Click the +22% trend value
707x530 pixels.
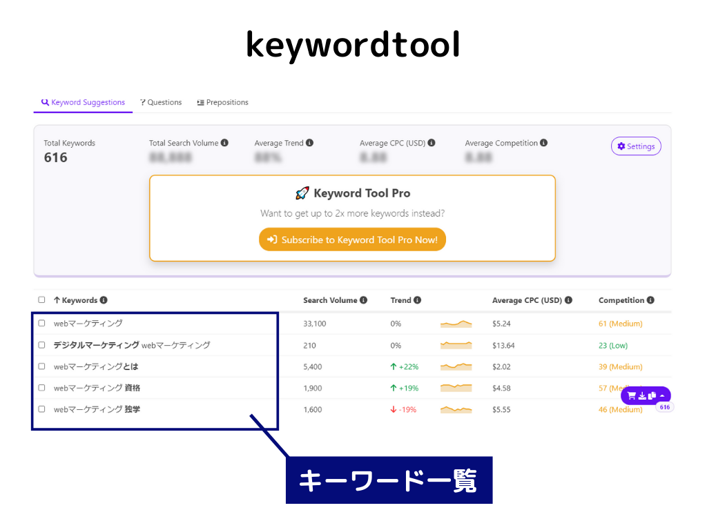pos(405,367)
